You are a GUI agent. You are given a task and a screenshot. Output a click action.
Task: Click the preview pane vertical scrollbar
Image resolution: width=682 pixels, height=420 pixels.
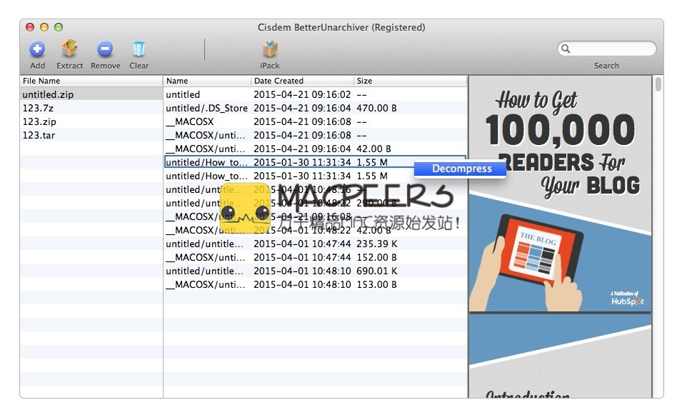[x=658, y=236]
